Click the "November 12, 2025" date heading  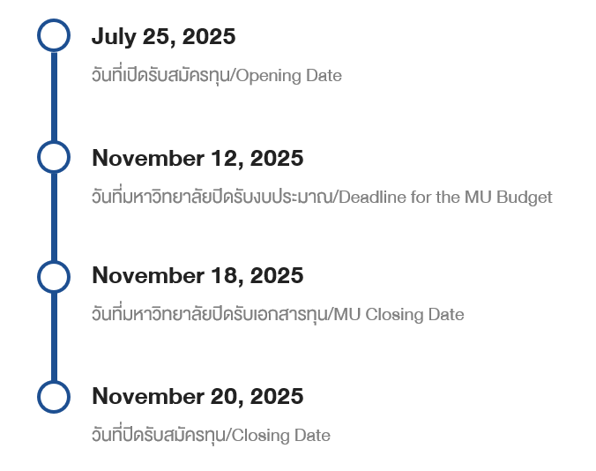point(197,159)
